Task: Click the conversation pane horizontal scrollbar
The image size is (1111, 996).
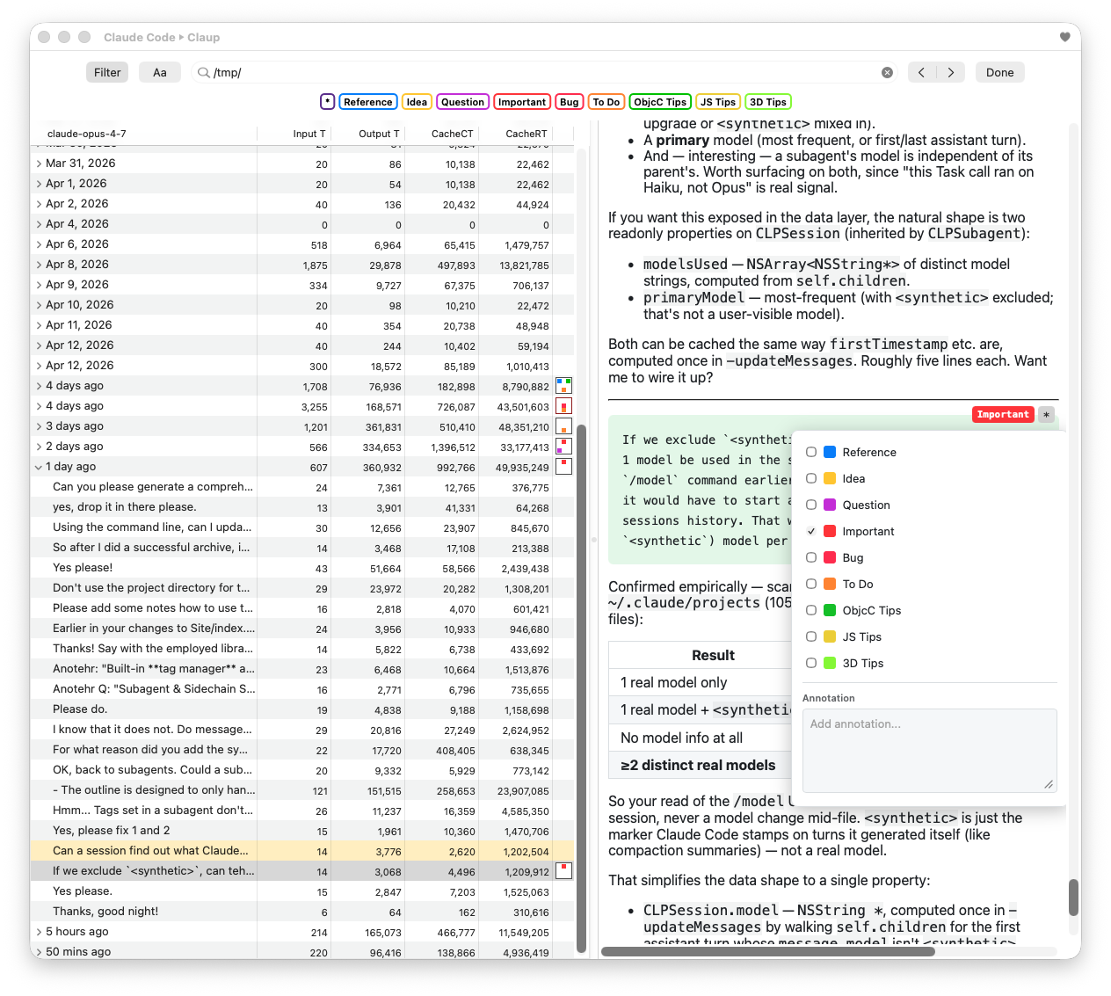Action: [768, 951]
